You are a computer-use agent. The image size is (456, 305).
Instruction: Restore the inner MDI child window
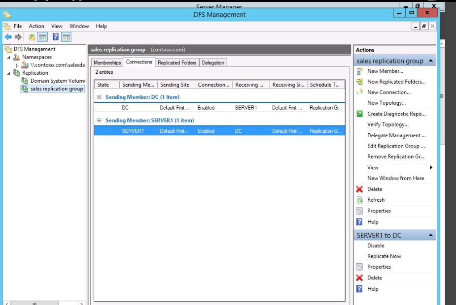(x=424, y=27)
